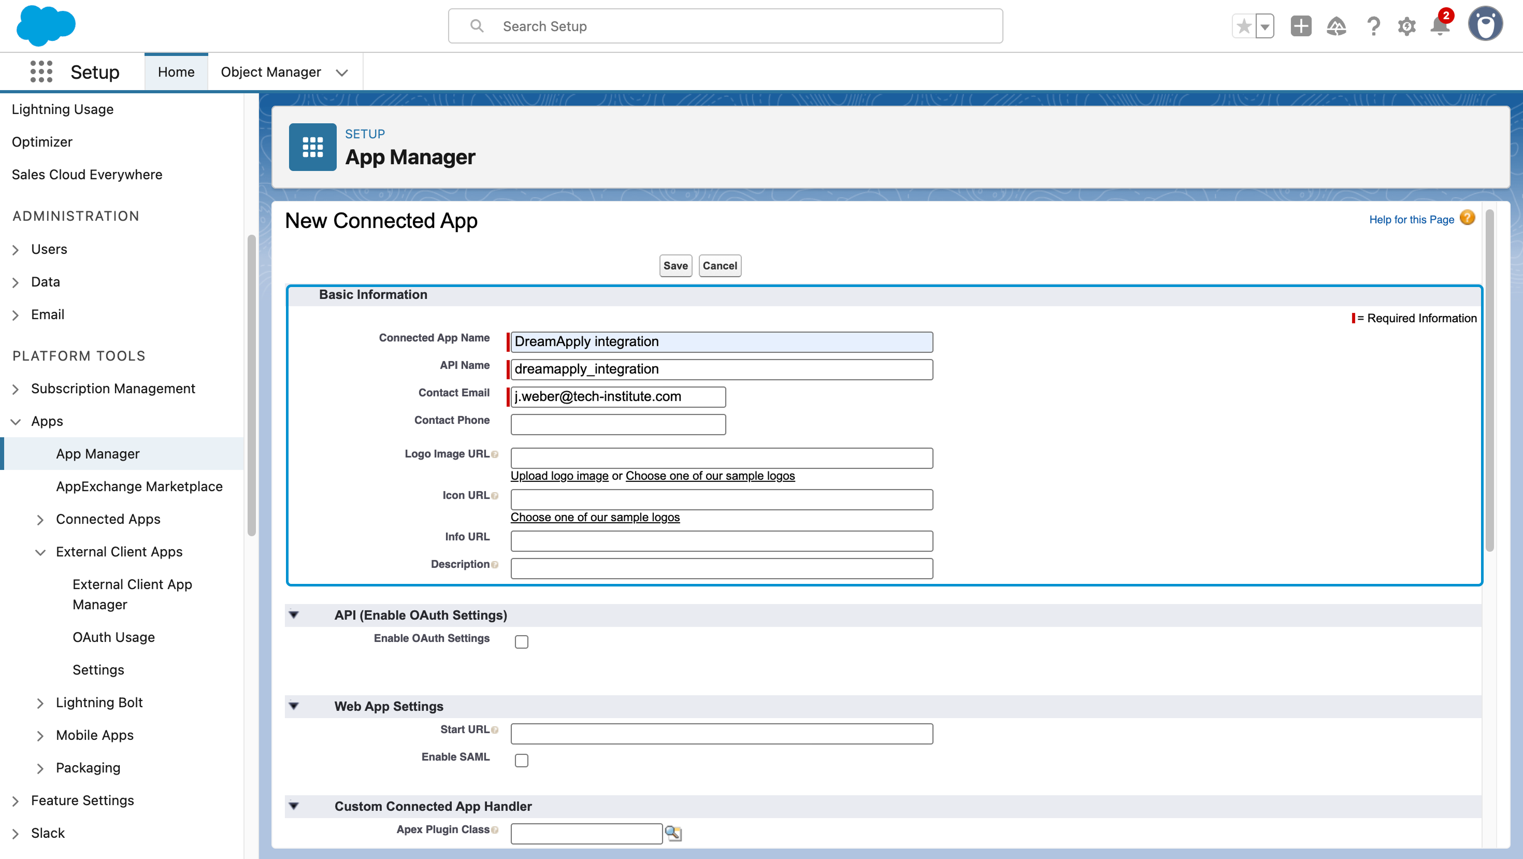1523x859 pixels.
Task: Click the search magnifier icon
Action: [x=477, y=26]
